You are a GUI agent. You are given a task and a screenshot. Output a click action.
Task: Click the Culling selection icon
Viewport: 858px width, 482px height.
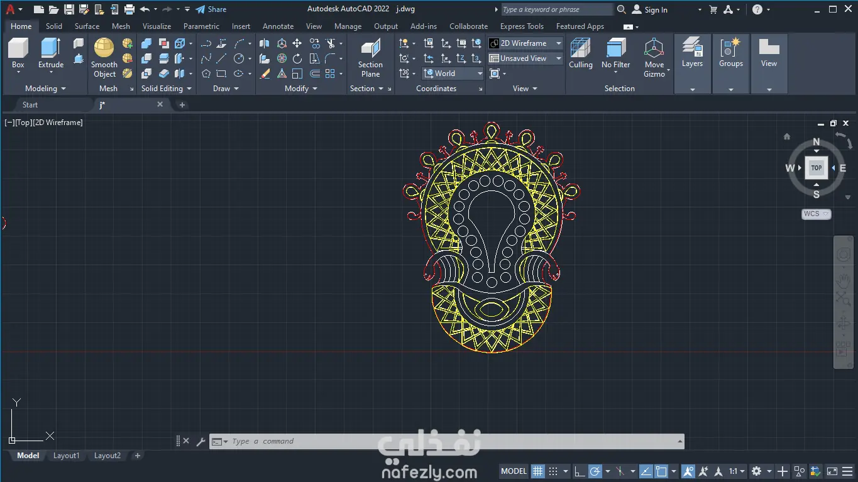click(x=580, y=49)
